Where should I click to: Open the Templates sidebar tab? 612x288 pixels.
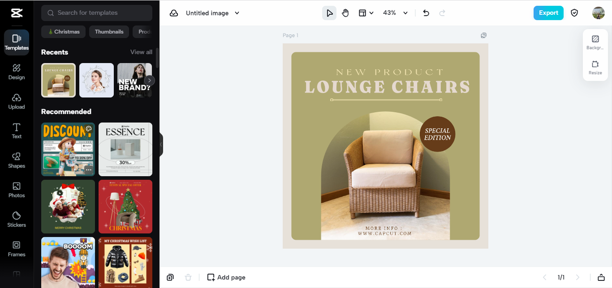tap(16, 42)
